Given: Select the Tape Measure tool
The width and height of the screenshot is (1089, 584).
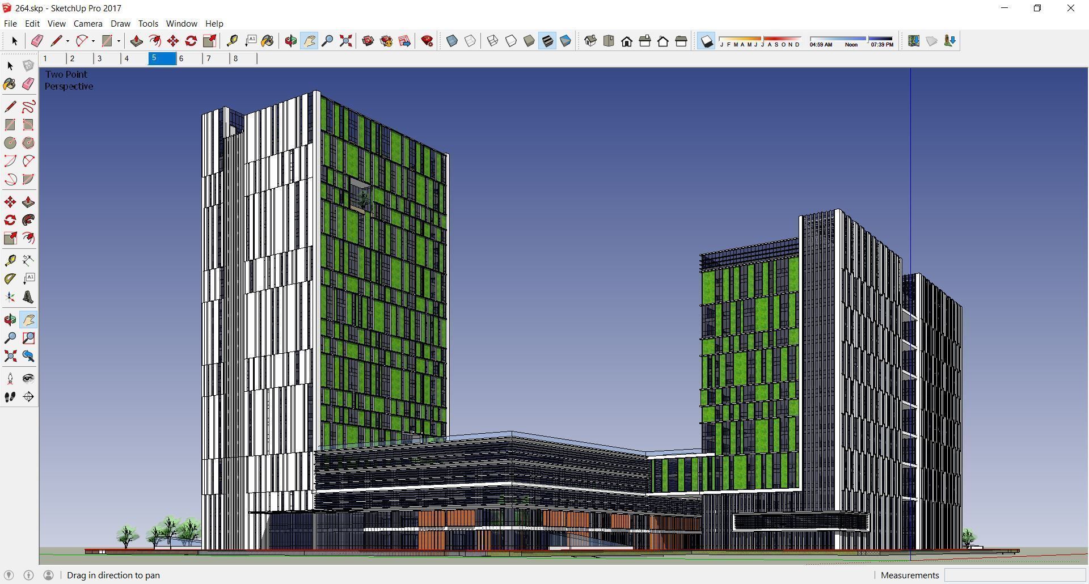Looking at the screenshot, I should click(x=9, y=260).
